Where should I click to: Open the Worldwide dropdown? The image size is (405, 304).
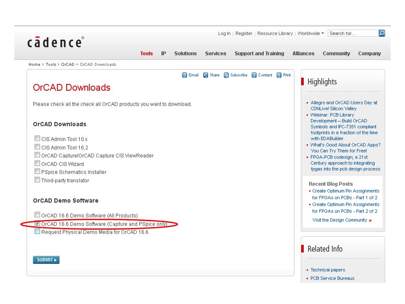coord(311,33)
